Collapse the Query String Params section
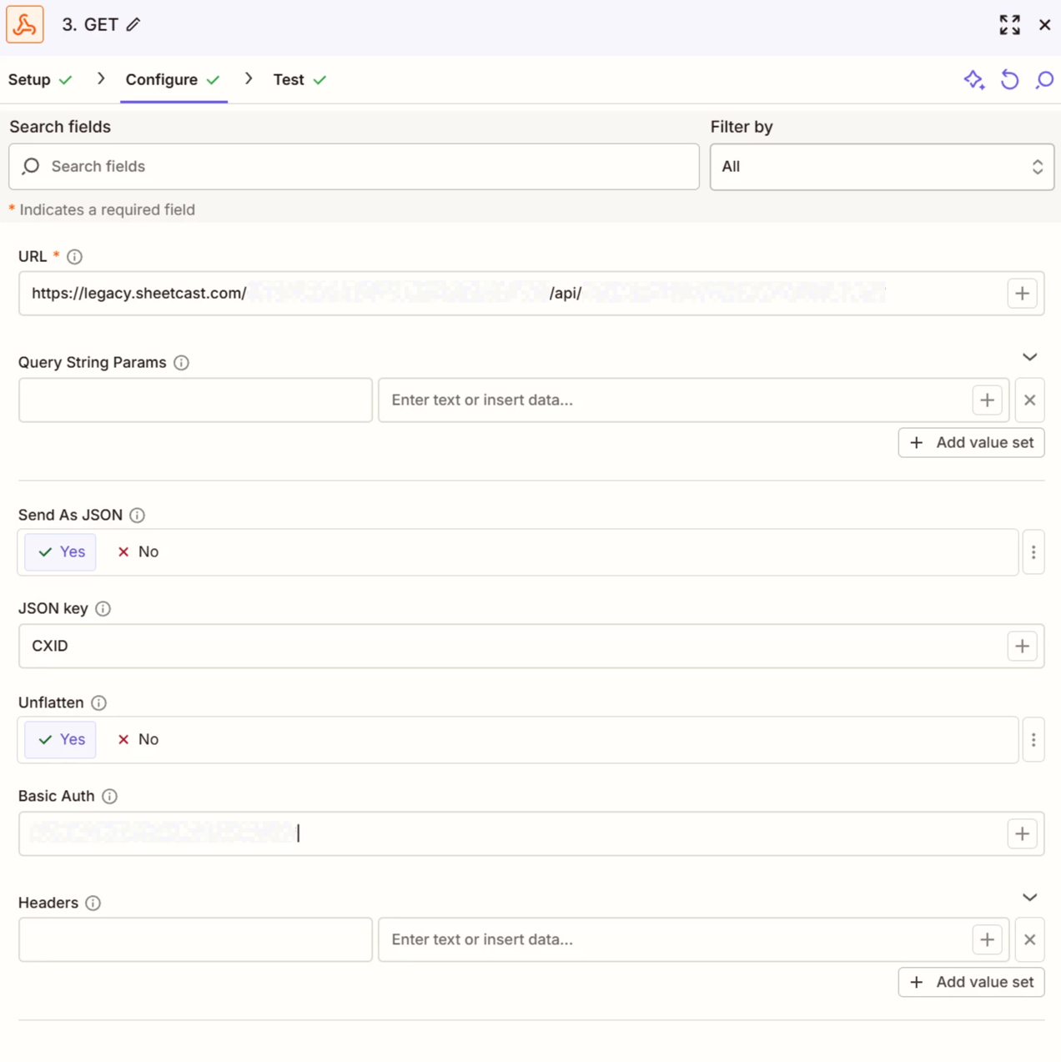This screenshot has width=1061, height=1062. pos(1029,357)
